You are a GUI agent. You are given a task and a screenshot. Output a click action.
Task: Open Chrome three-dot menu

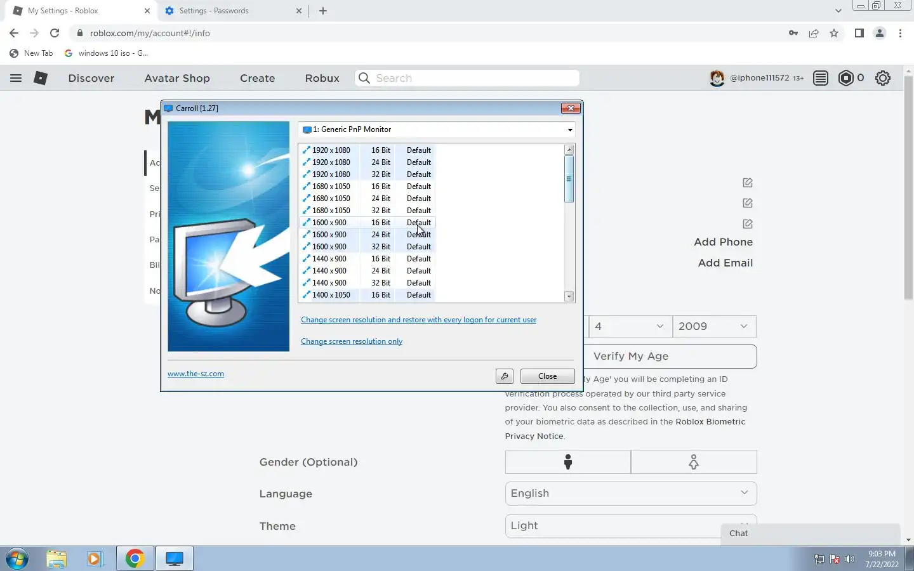coord(900,33)
